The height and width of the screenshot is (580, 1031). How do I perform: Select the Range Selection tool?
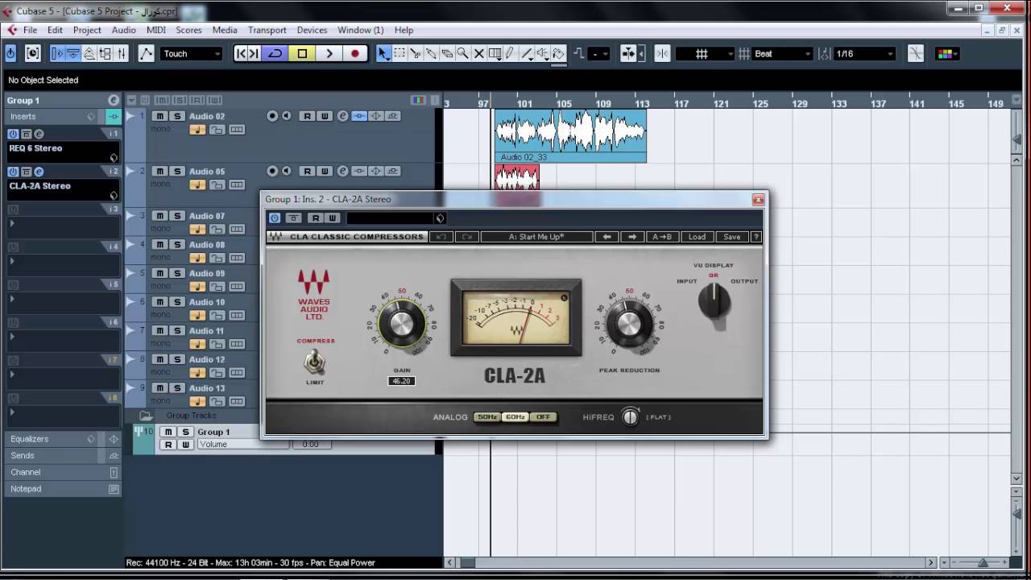(x=400, y=54)
